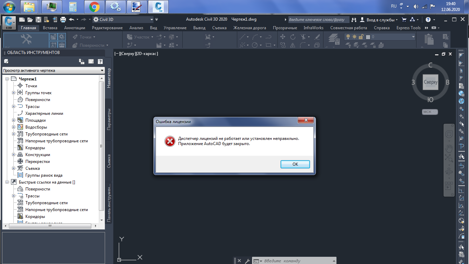469x264 pixels.
Task: Click the pan hand icon on navigation bar
Action: pyautogui.click(x=449, y=148)
